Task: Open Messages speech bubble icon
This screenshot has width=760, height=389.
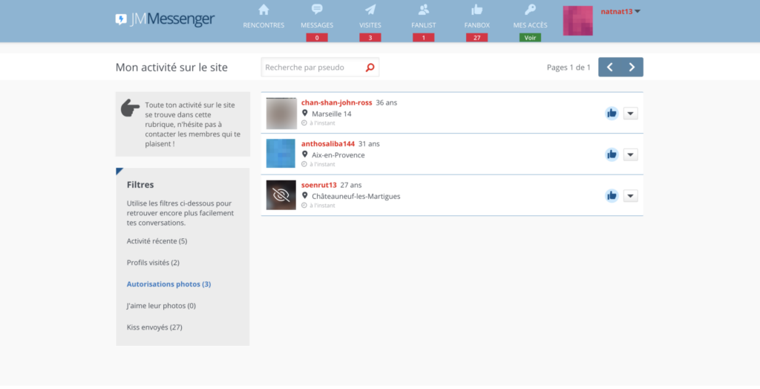Action: pos(317,9)
